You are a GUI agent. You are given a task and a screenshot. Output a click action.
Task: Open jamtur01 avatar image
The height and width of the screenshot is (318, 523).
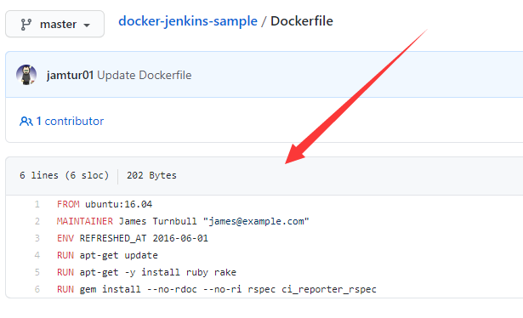pyautogui.click(x=26, y=75)
